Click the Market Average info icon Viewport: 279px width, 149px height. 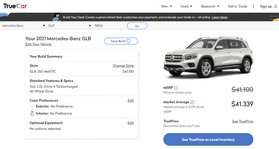[x=192, y=102]
